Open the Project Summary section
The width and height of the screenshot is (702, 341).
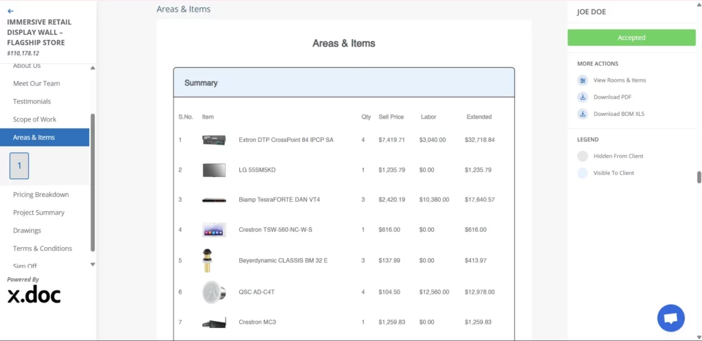point(38,213)
